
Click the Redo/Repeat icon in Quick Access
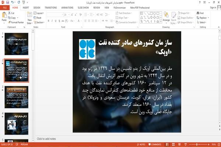(19, 3)
